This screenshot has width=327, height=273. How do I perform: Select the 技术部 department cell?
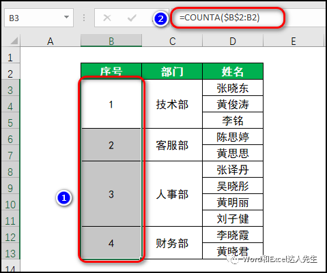(172, 104)
